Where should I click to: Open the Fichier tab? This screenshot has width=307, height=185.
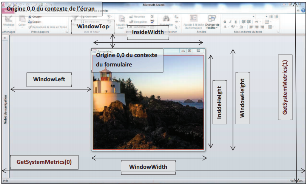8,11
